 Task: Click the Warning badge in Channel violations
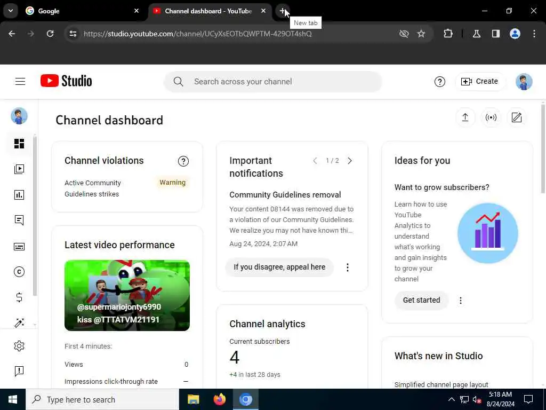(x=172, y=183)
